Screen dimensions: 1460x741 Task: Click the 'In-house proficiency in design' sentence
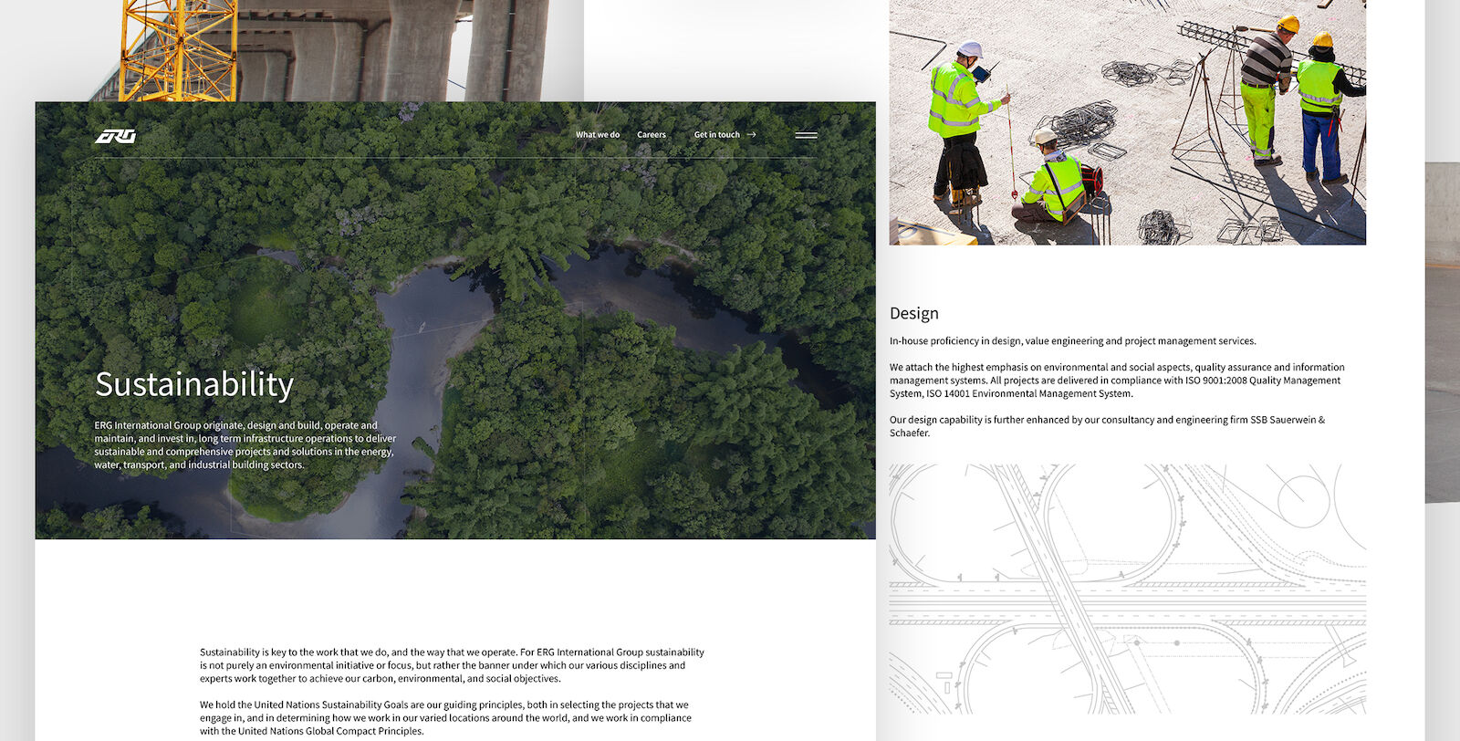pyautogui.click(x=1072, y=341)
